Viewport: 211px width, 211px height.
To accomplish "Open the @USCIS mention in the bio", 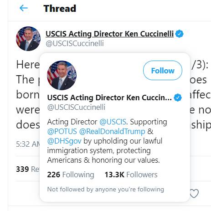I will 113,122.
